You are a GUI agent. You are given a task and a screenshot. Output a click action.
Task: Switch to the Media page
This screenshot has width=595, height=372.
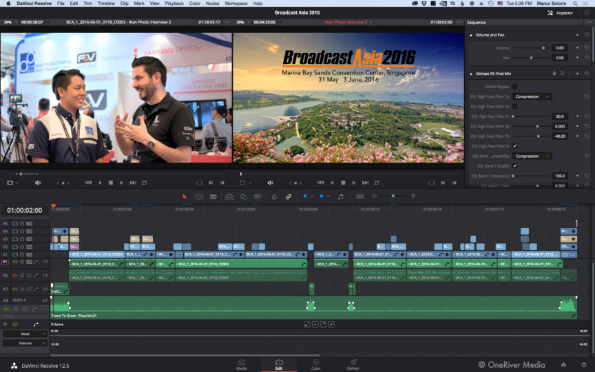[x=242, y=365]
